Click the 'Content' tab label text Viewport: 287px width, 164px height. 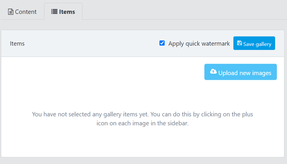tap(26, 12)
